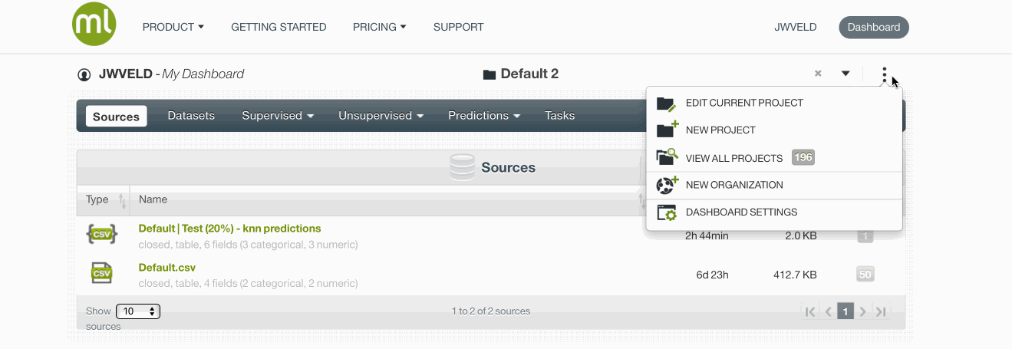Open the GETTING STARTED link

(x=279, y=27)
